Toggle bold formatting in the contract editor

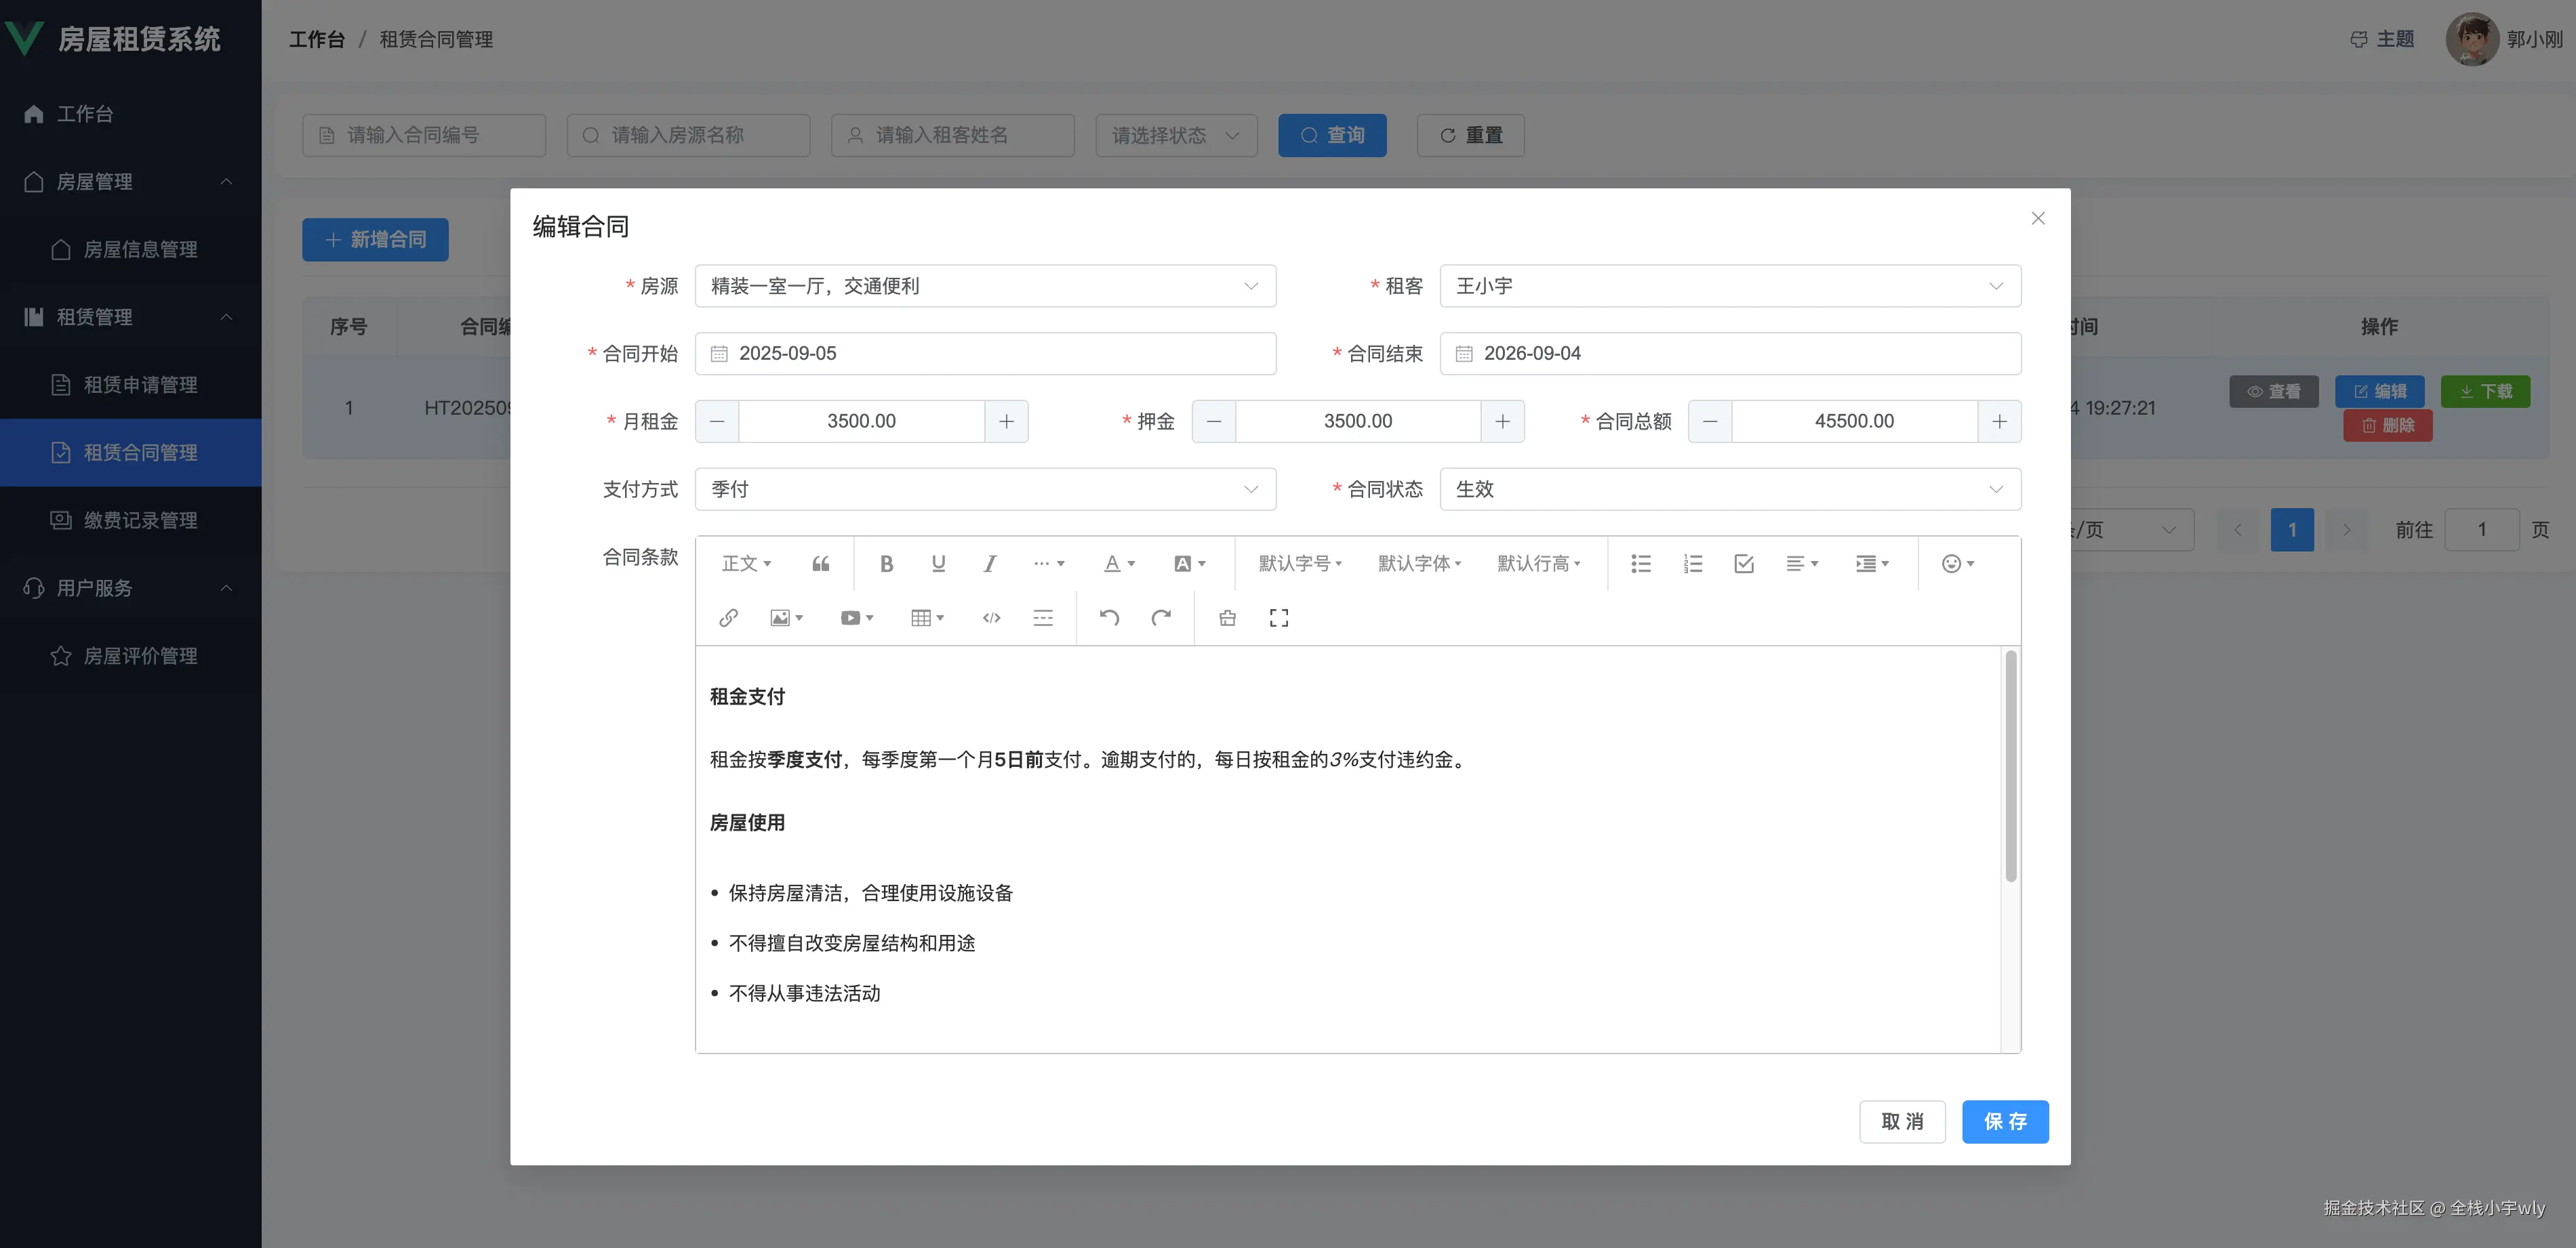coord(886,564)
